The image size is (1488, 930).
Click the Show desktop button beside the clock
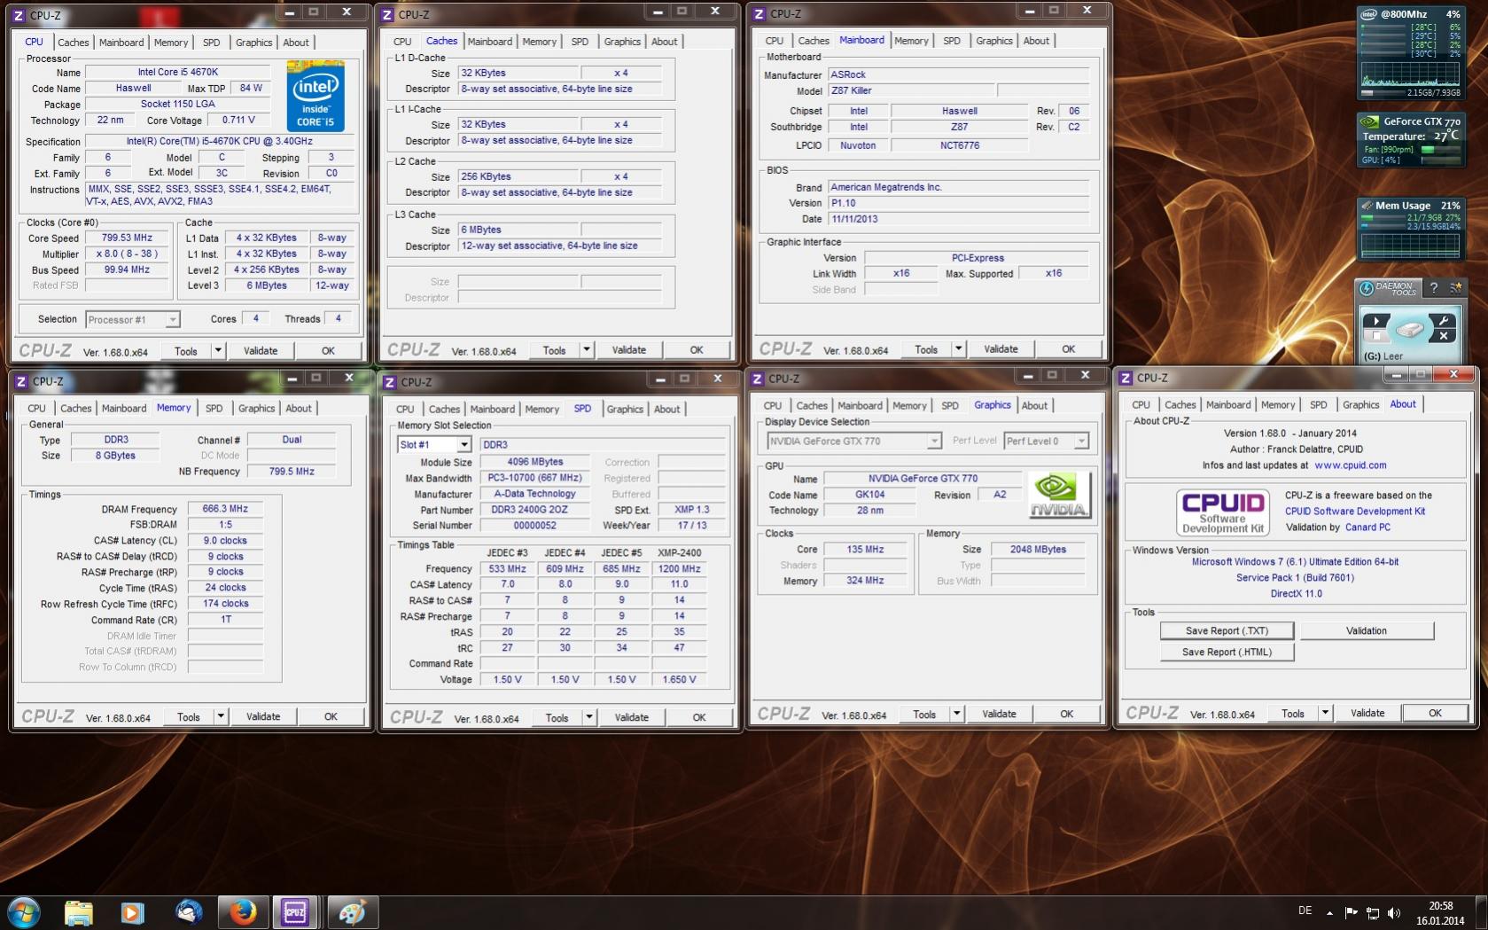pyautogui.click(x=1482, y=912)
